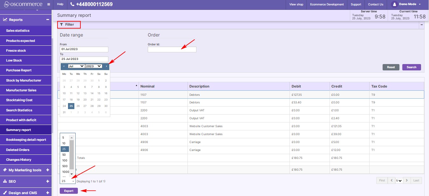The width and height of the screenshot is (429, 196).
Task: Go to previous page arrow
Action: click(392, 180)
